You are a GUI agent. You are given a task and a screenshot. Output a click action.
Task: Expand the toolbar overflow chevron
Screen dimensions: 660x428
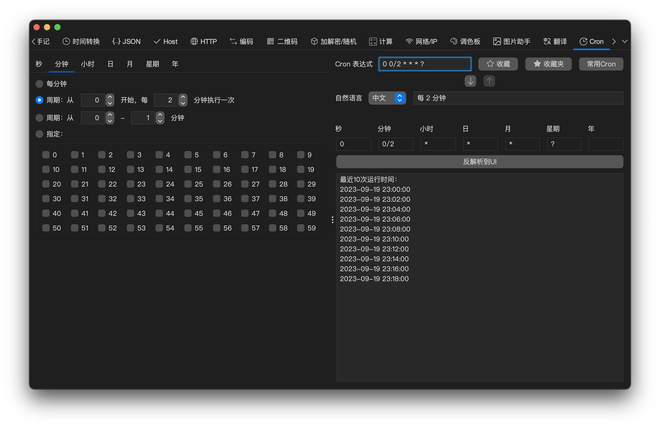(625, 41)
